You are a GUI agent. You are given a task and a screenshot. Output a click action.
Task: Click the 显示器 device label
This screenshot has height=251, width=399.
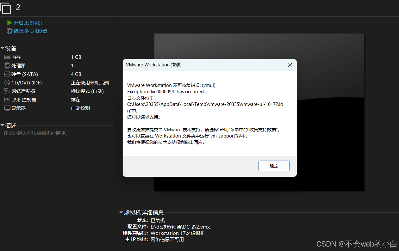pos(19,108)
